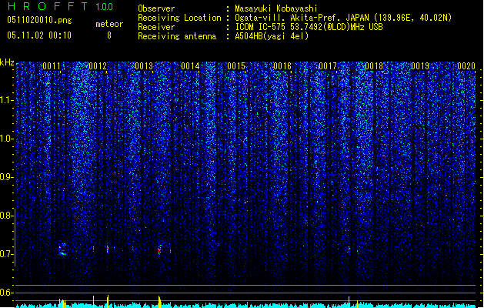Click the 0012 time marker
The image size is (484, 308).
pos(98,66)
